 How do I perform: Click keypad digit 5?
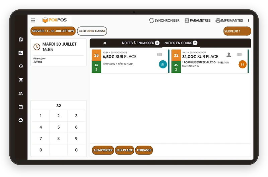coord(58,127)
